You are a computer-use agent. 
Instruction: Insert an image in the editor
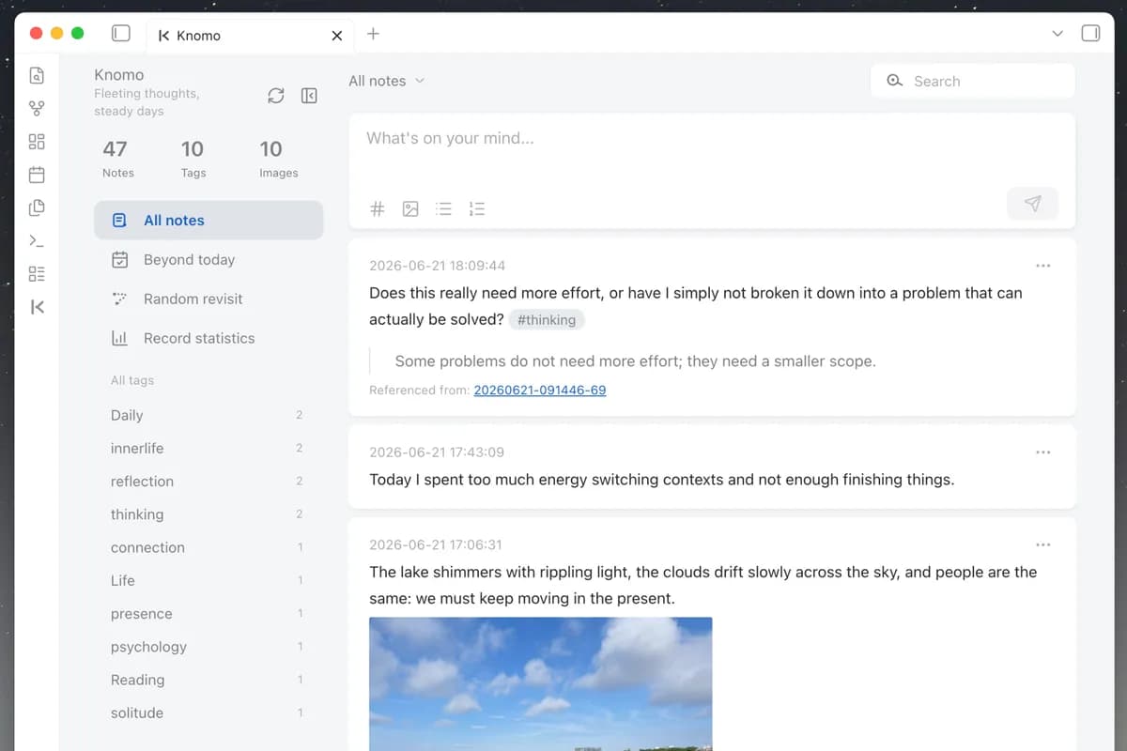(410, 209)
